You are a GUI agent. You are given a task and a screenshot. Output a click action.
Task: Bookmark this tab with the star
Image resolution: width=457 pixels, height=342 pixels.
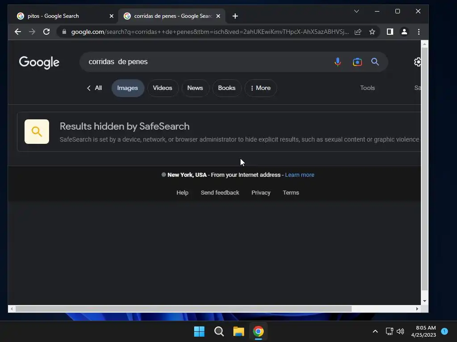point(372,32)
